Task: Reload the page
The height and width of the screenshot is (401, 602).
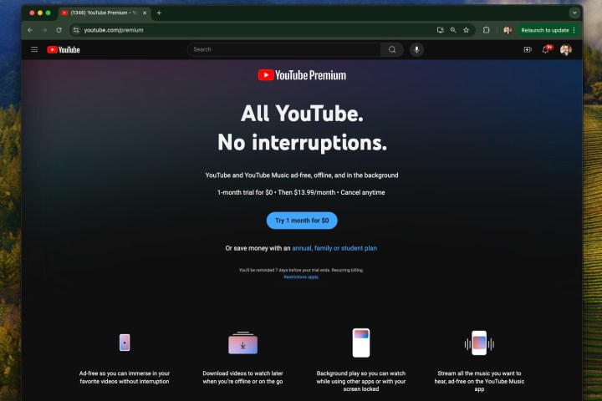Action: (x=59, y=30)
